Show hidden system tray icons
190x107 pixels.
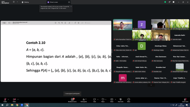point(171,105)
